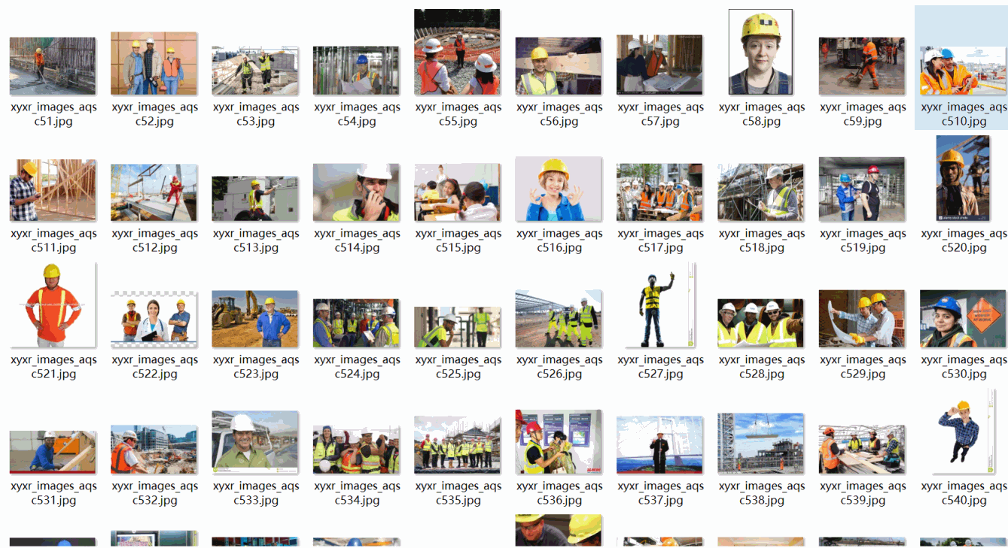
Task: Choose the xyxr_images_aqsc533.jpg thumbnail
Action: pos(255,442)
